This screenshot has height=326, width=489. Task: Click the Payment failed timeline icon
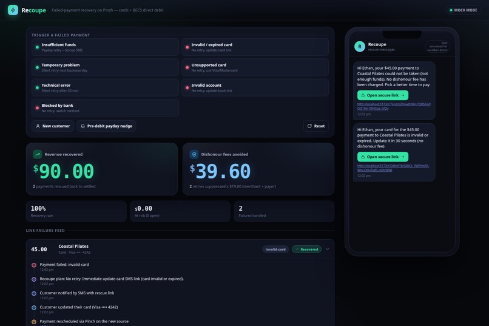(34, 265)
